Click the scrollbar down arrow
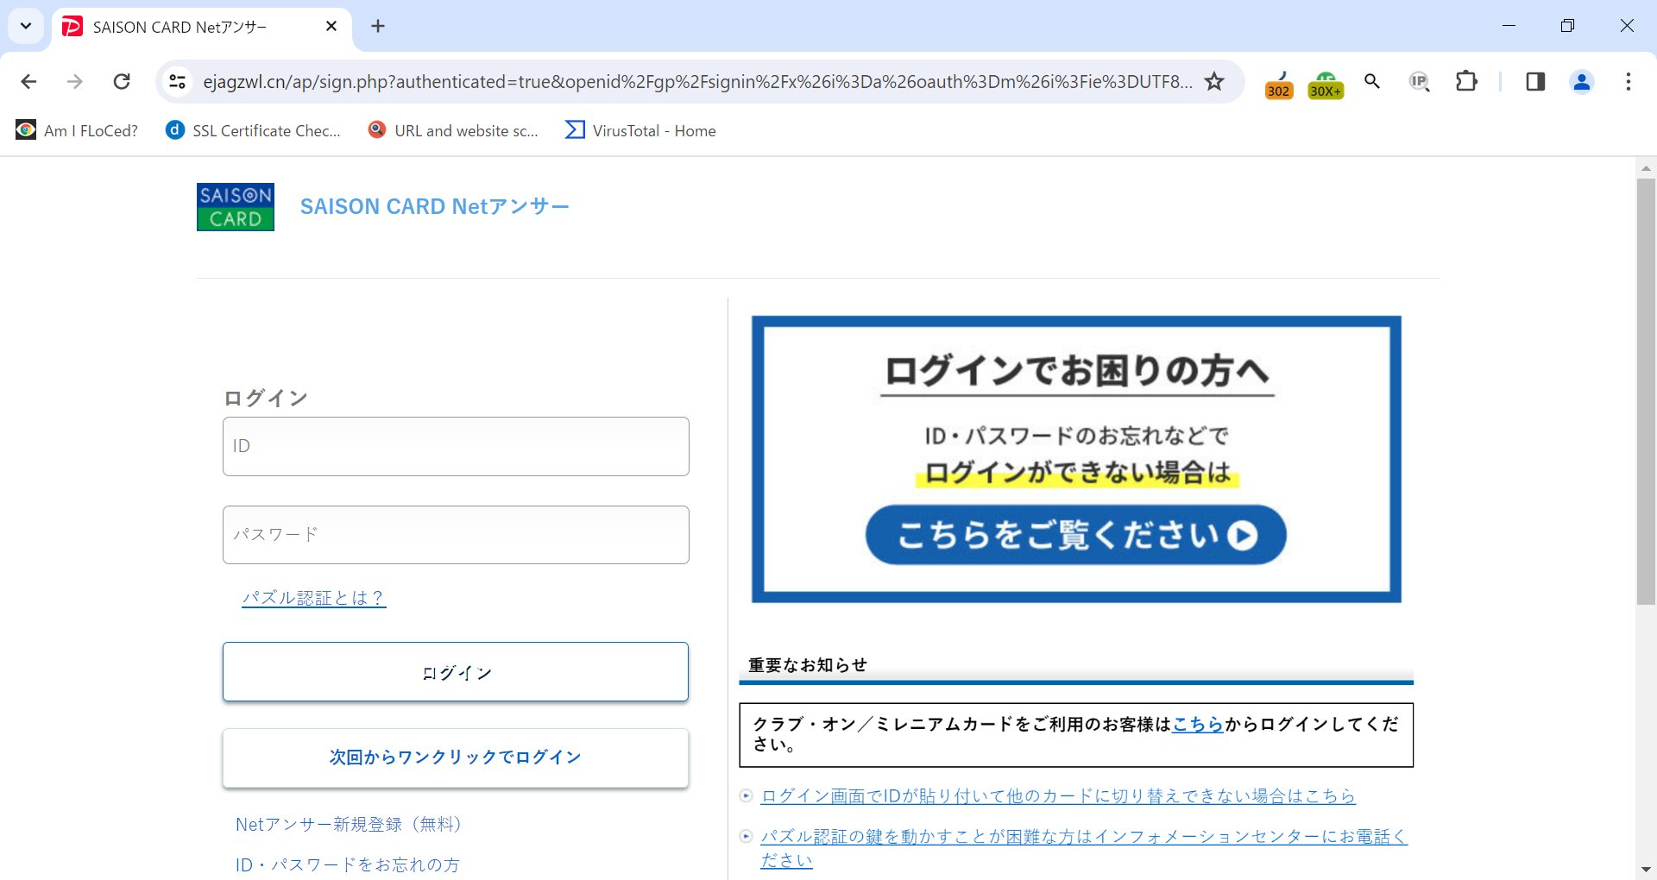1657x880 pixels. tap(1646, 870)
